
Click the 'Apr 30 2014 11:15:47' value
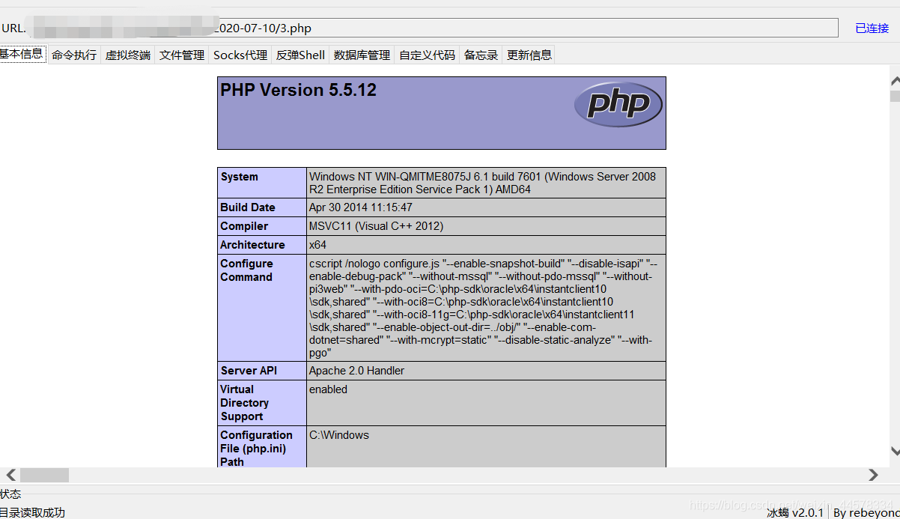(361, 207)
